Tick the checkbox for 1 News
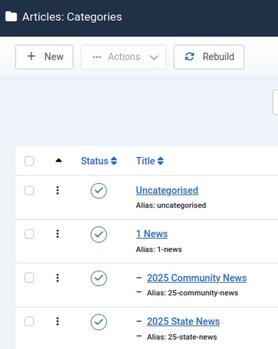The height and width of the screenshot is (349, 278). [x=29, y=234]
